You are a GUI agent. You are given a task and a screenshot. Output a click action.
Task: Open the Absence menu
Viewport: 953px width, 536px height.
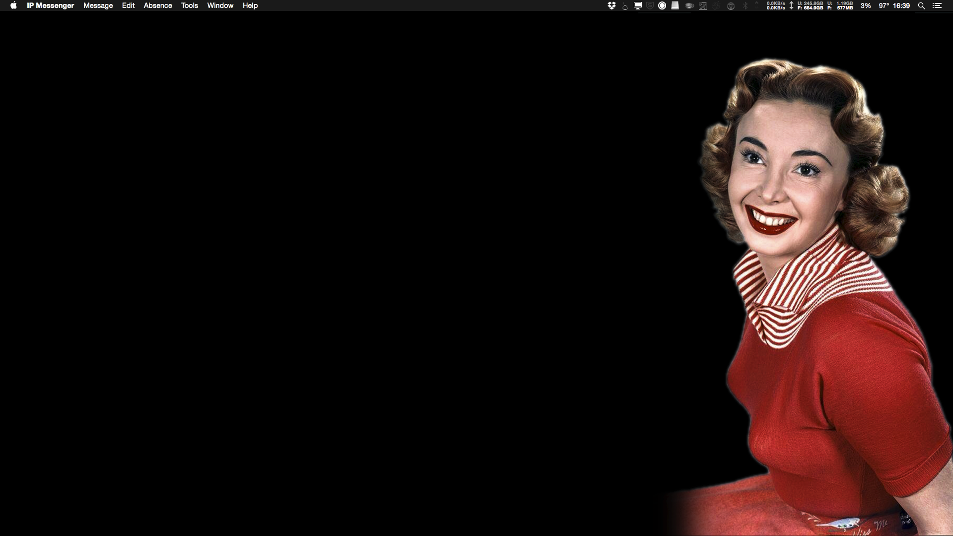(x=158, y=5)
